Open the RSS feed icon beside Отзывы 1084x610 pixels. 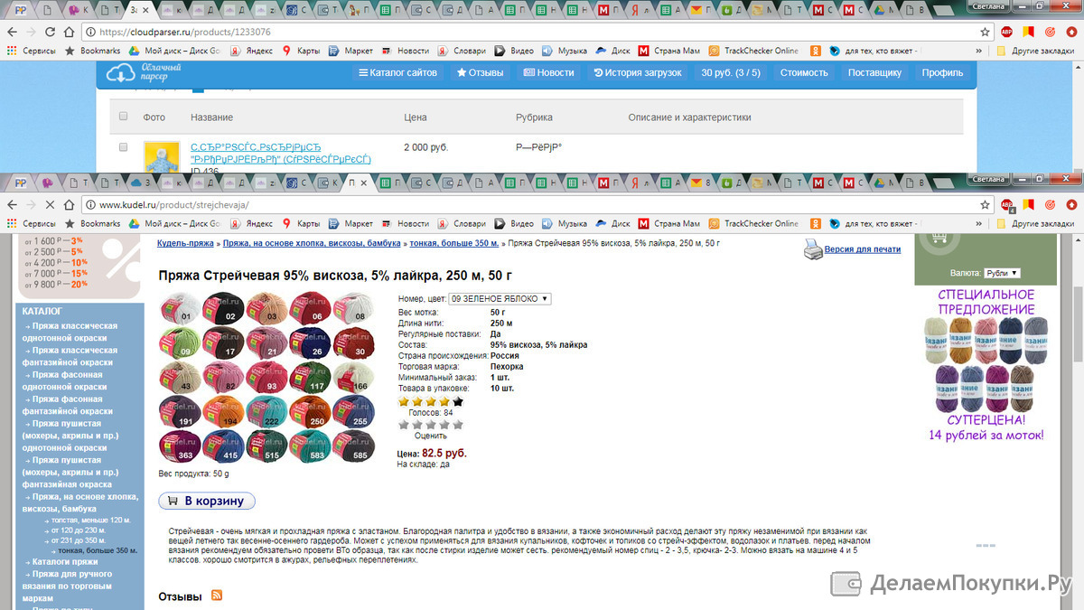pos(217,596)
